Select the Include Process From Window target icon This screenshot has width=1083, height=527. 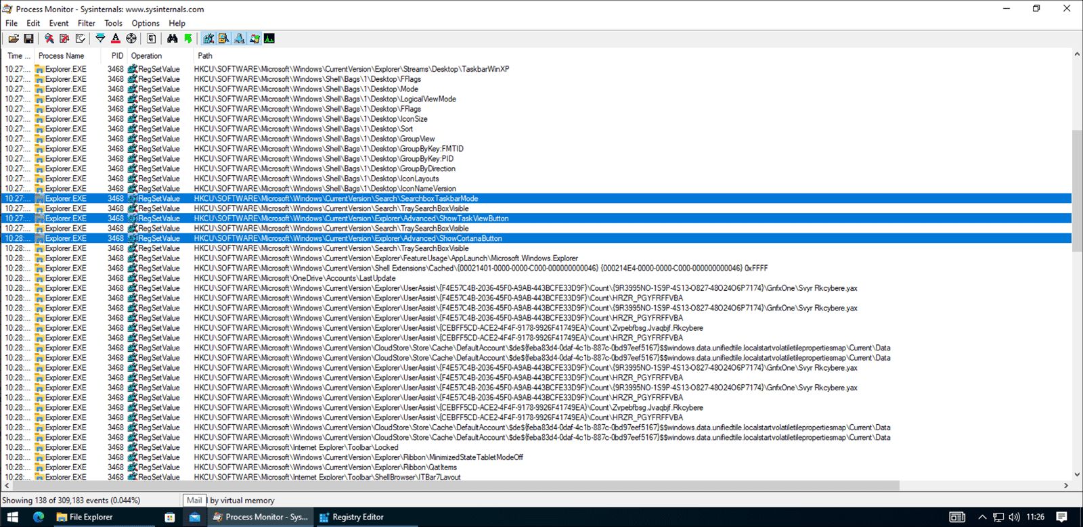point(131,39)
